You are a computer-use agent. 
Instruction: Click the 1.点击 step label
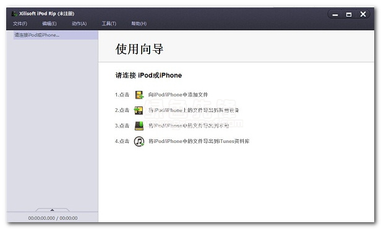tap(122, 95)
